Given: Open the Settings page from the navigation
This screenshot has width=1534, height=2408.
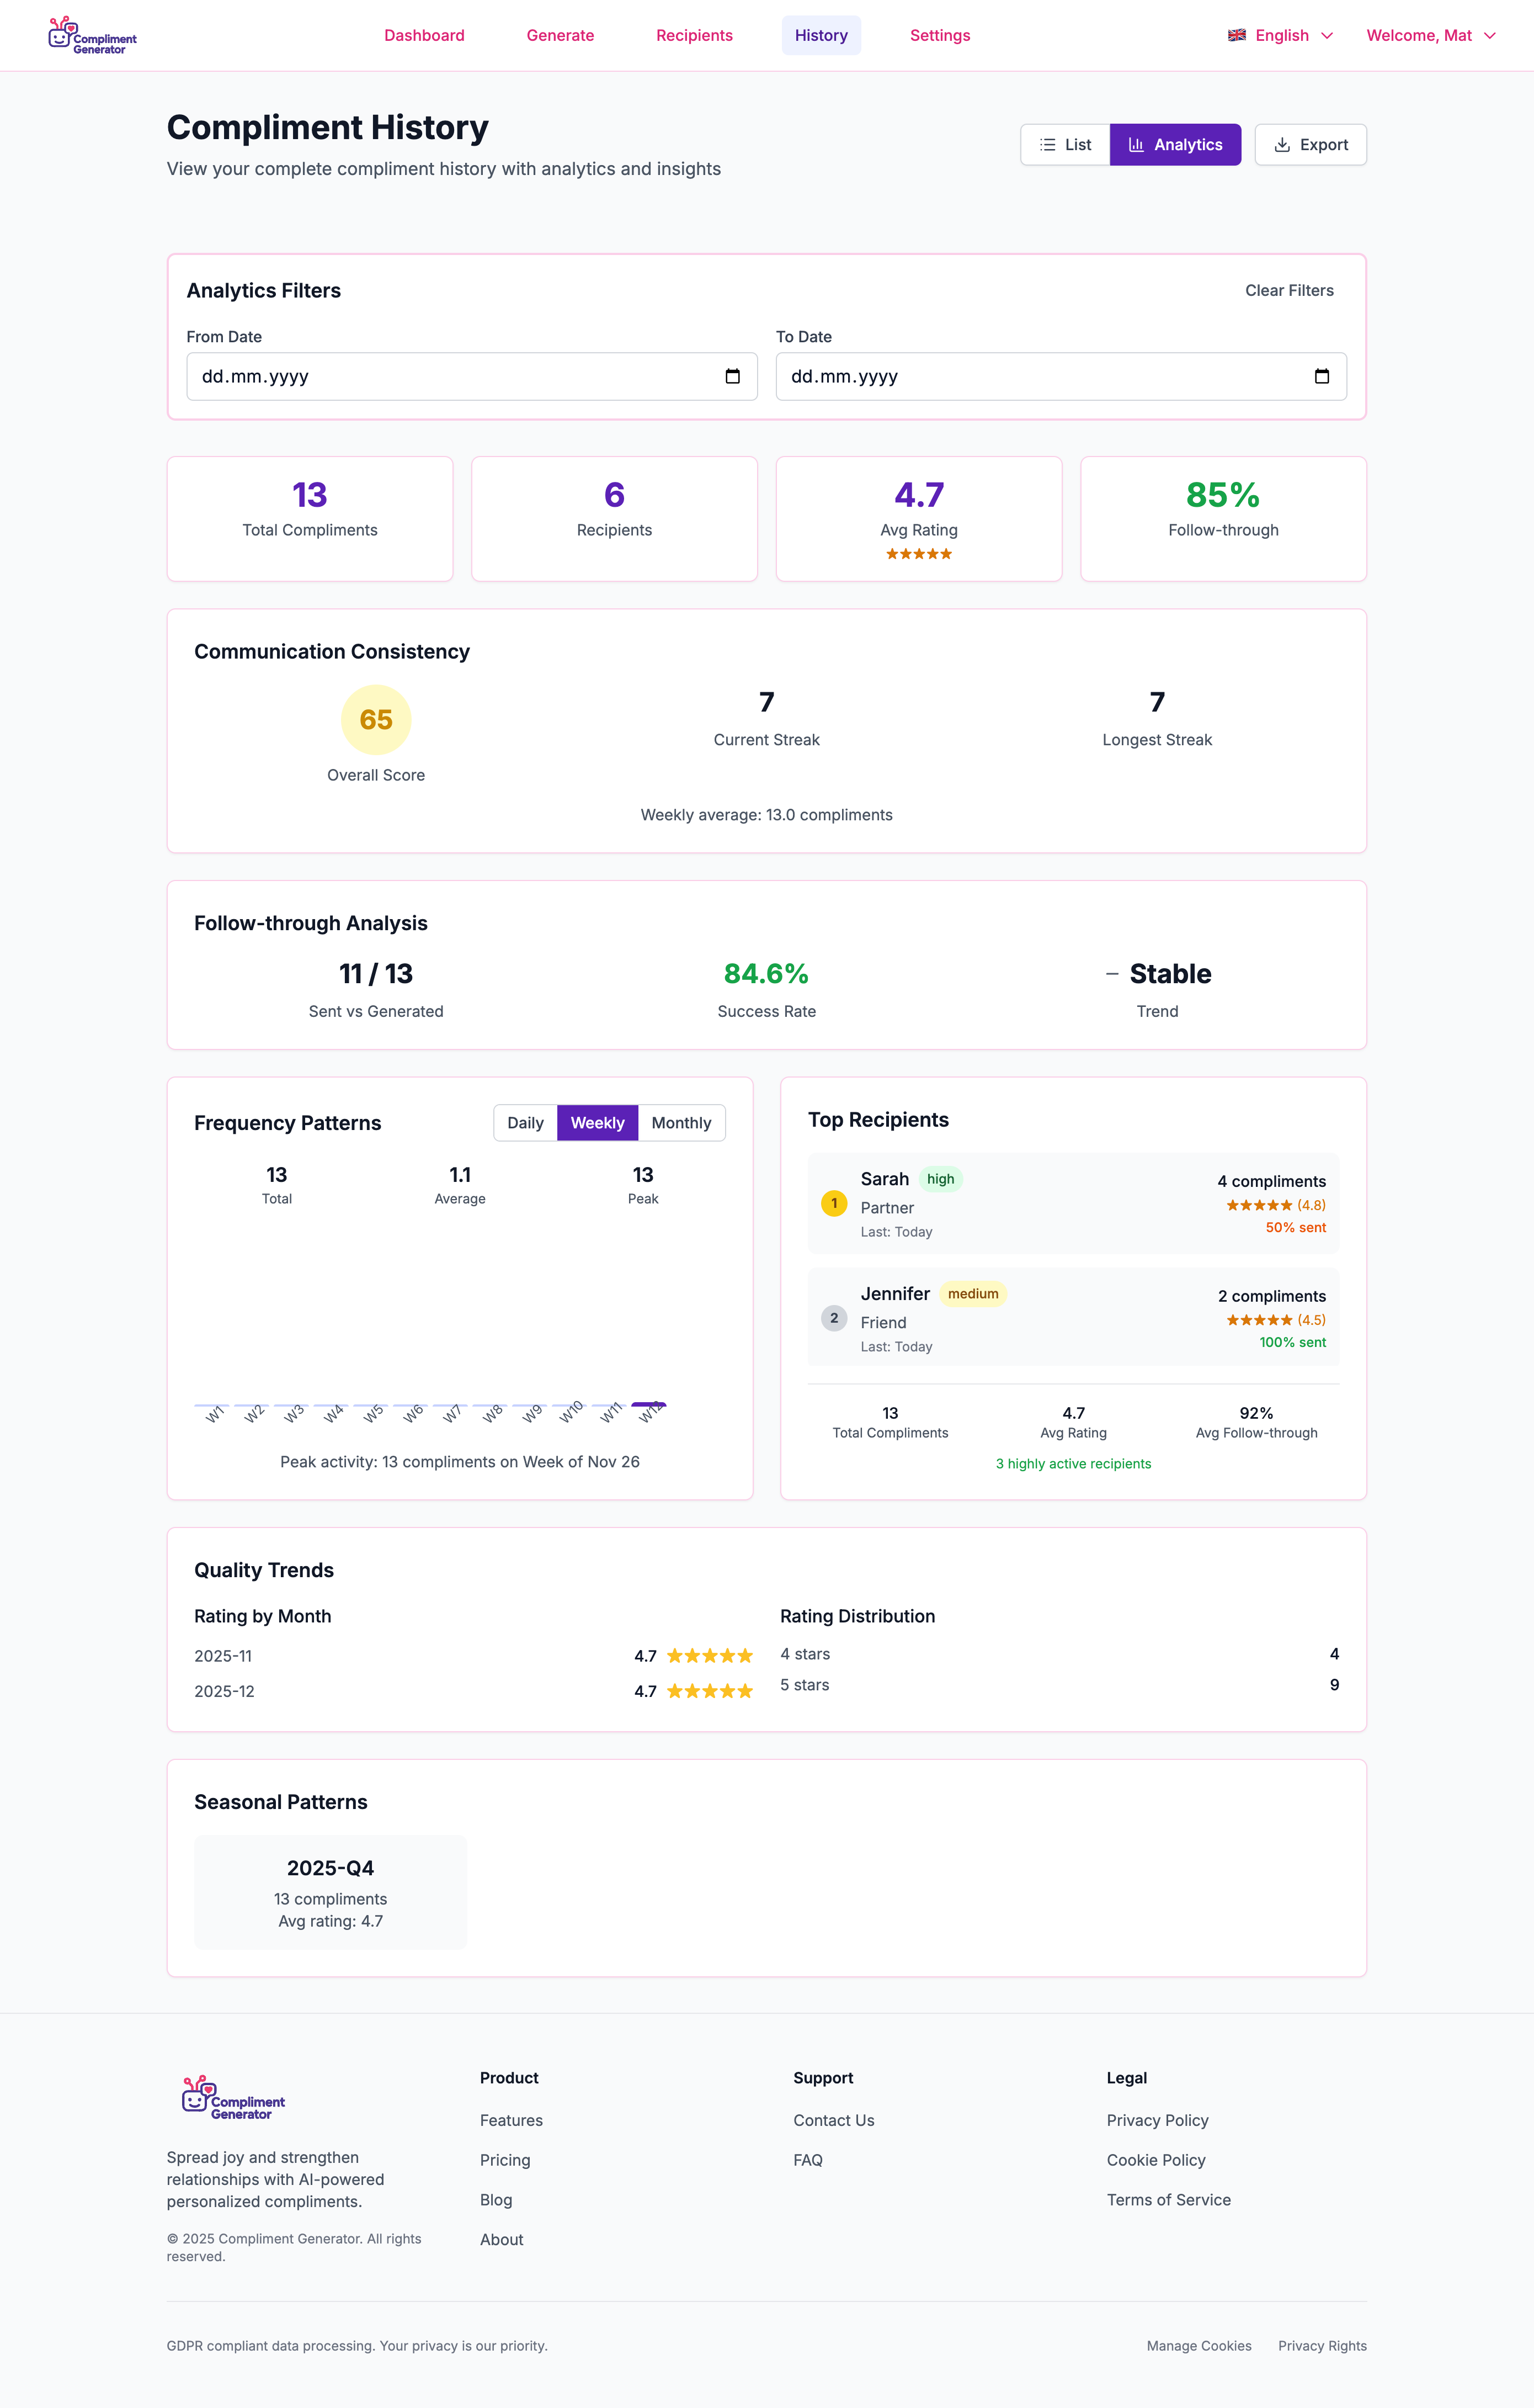Looking at the screenshot, I should tap(939, 35).
